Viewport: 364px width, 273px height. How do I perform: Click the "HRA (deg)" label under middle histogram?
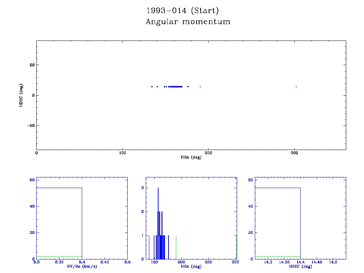(191, 266)
